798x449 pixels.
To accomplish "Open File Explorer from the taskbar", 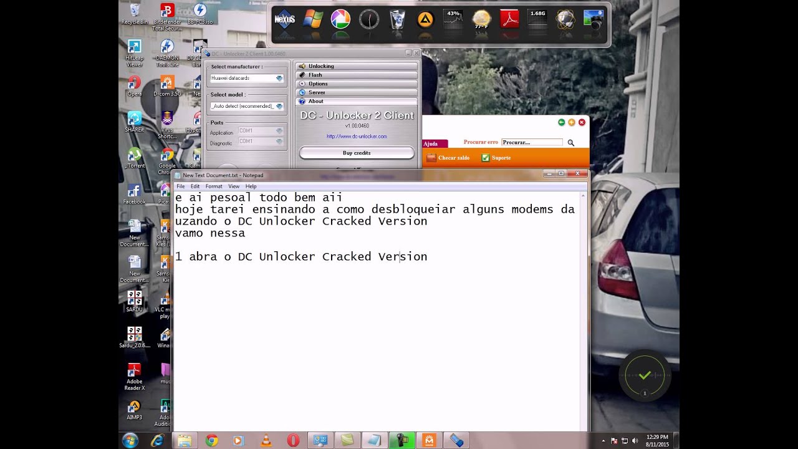I will click(x=185, y=440).
